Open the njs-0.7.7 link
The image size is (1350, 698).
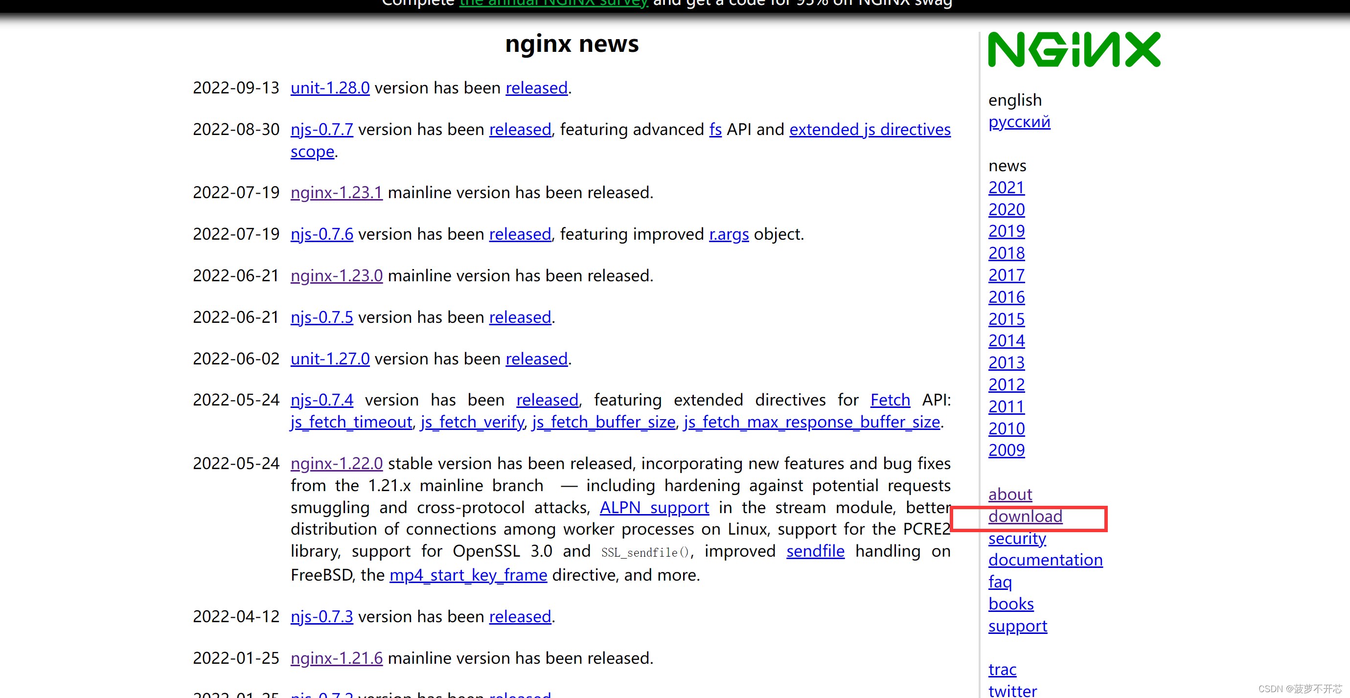pyautogui.click(x=322, y=130)
